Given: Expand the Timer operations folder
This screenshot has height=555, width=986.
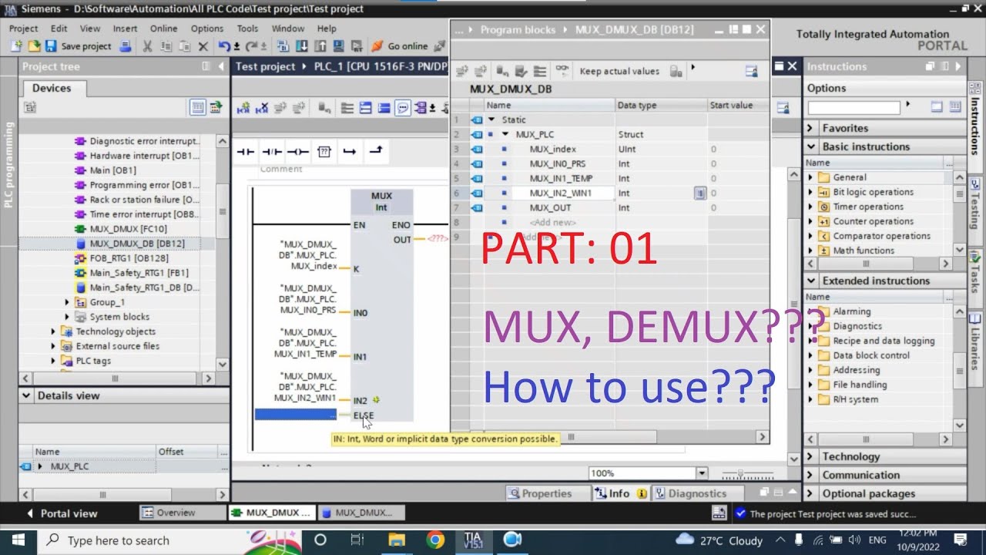Looking at the screenshot, I should 810,207.
